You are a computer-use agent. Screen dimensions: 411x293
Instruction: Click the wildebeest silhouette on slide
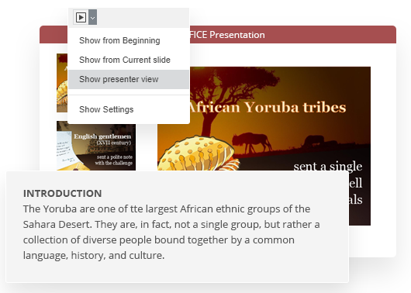point(251,143)
